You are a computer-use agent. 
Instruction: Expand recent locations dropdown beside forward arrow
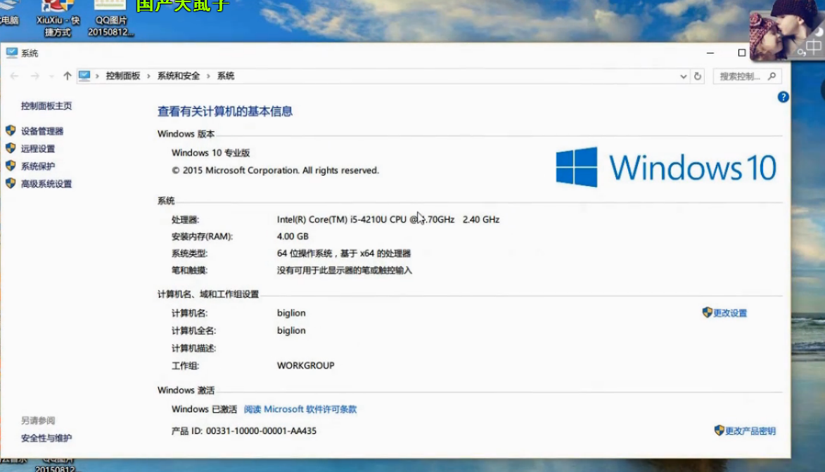tap(51, 76)
